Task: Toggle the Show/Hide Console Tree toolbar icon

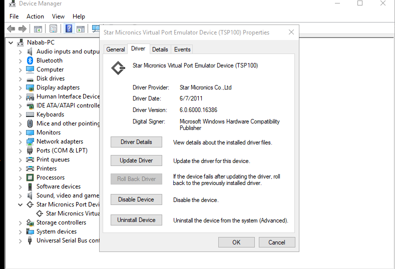Action: point(38,29)
